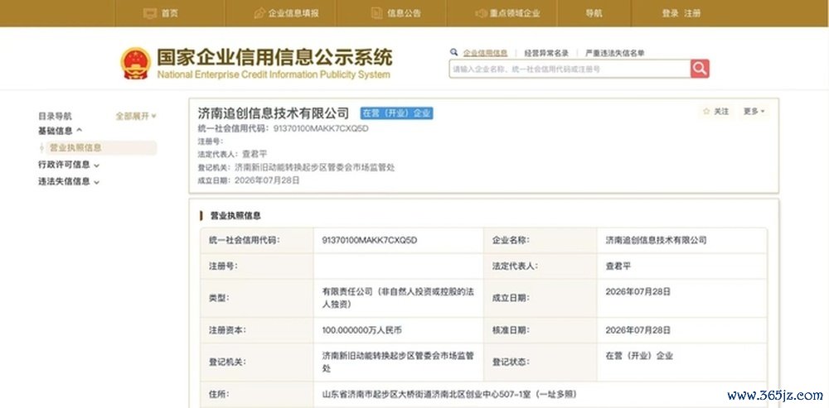Click the company title 济南追创信息技术有限公司
This screenshot has width=829, height=408.
(274, 113)
